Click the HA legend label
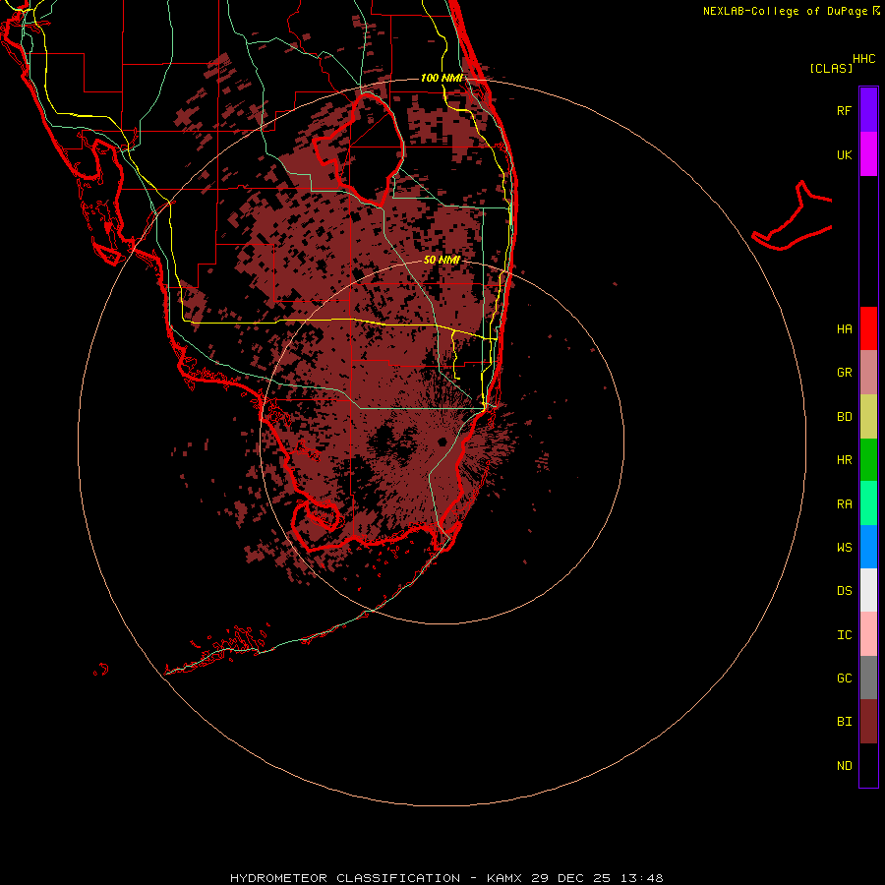 (844, 329)
